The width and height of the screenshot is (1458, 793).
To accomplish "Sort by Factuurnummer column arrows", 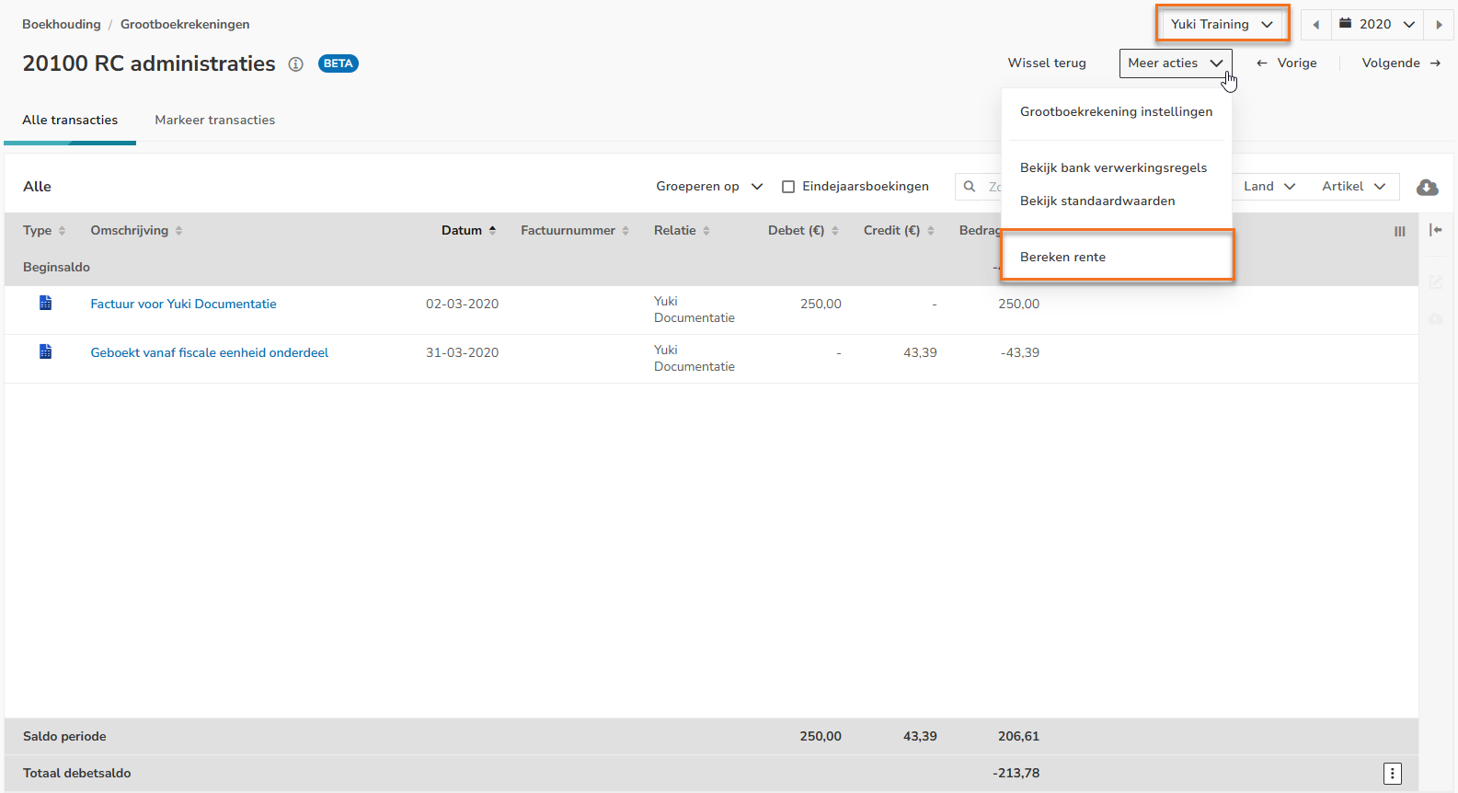I will pyautogui.click(x=626, y=231).
